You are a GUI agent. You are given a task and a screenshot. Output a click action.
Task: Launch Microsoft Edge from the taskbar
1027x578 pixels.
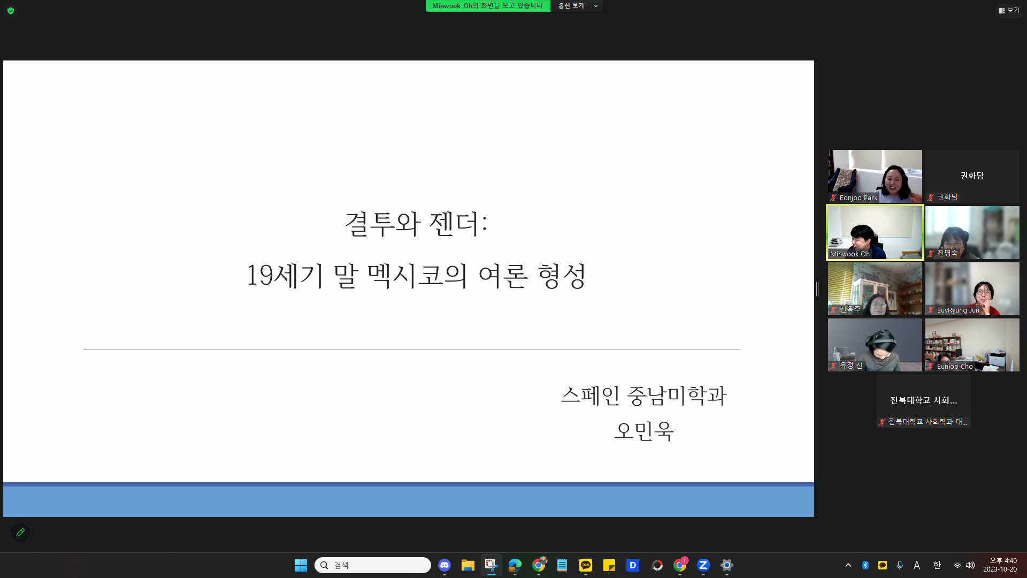[515, 565]
